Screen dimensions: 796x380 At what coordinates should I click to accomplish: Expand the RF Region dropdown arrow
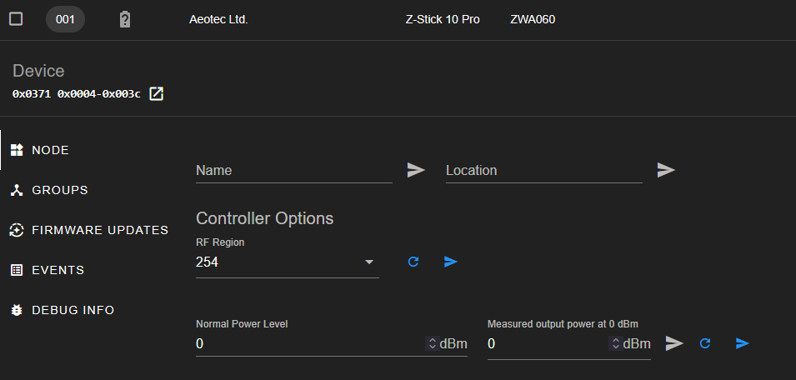coord(369,262)
